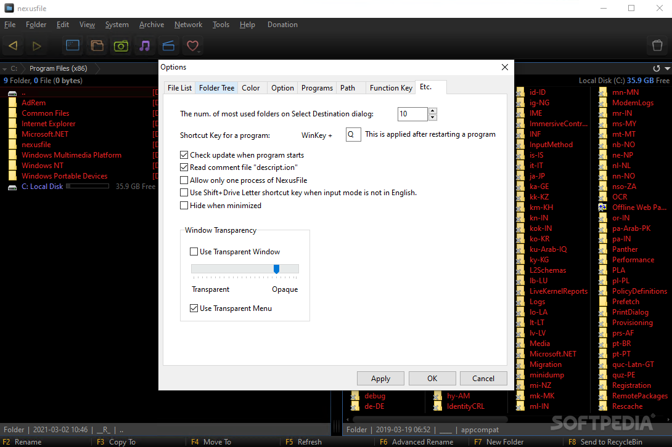
Task: Open Favorites heart icon
Action: point(193,46)
